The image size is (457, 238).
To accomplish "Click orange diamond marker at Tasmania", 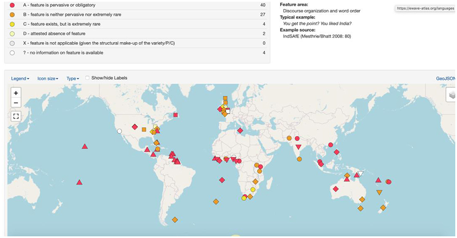I will [x=360, y=208].
